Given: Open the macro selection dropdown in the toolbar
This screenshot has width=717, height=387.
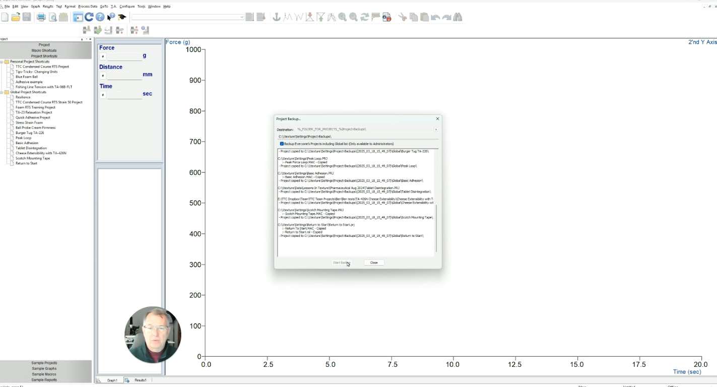Looking at the screenshot, I should click(241, 17).
